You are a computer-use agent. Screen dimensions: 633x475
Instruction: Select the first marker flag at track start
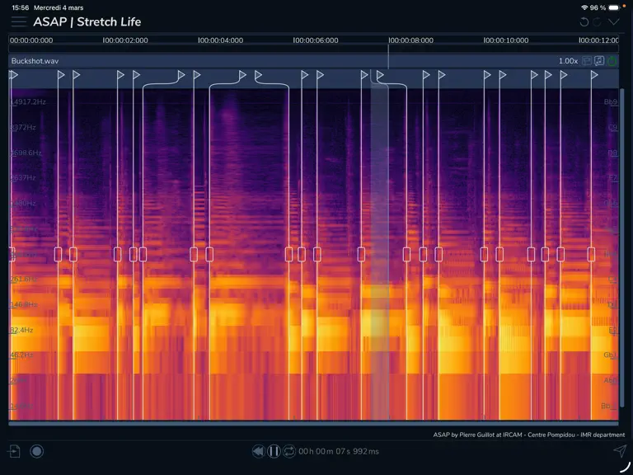point(14,75)
